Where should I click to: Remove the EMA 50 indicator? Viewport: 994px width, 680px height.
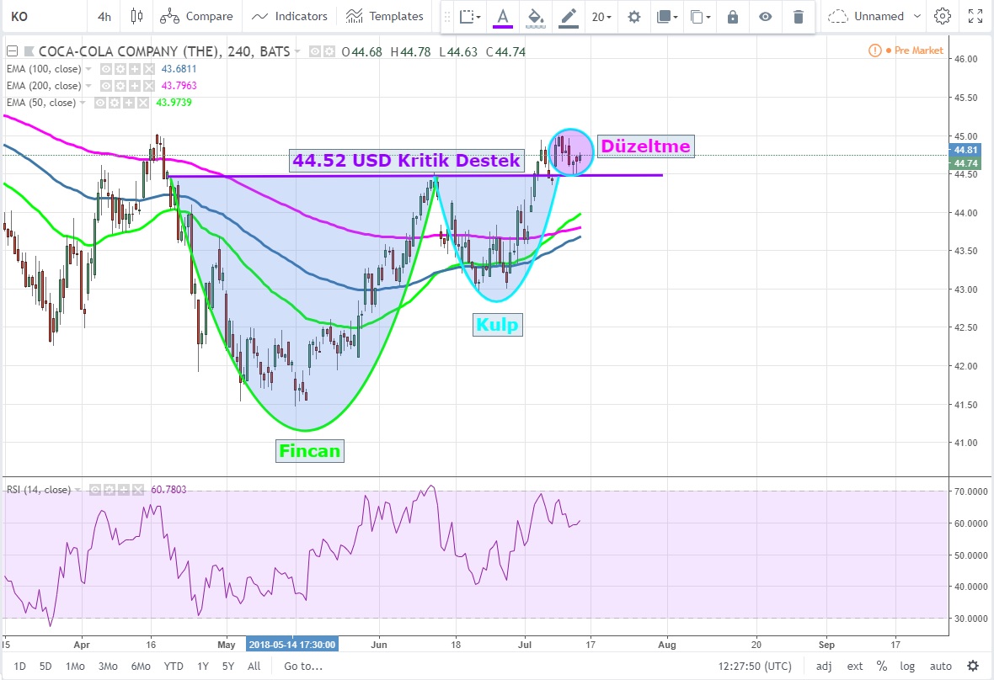pyautogui.click(x=142, y=103)
